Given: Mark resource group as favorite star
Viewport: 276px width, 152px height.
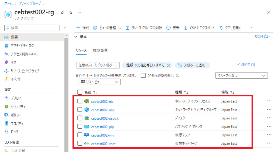Looking at the screenshot, I should click(71, 13).
